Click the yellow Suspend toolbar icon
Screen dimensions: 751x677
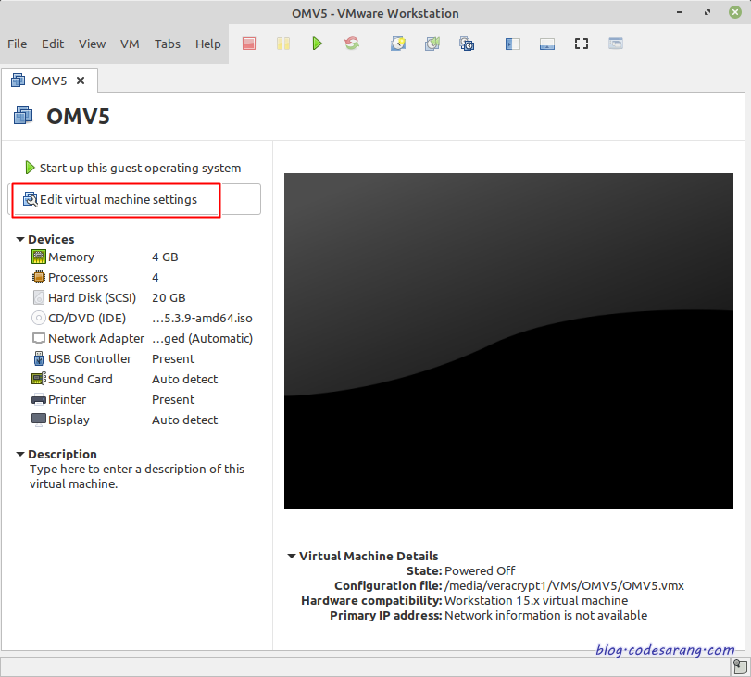click(x=283, y=44)
